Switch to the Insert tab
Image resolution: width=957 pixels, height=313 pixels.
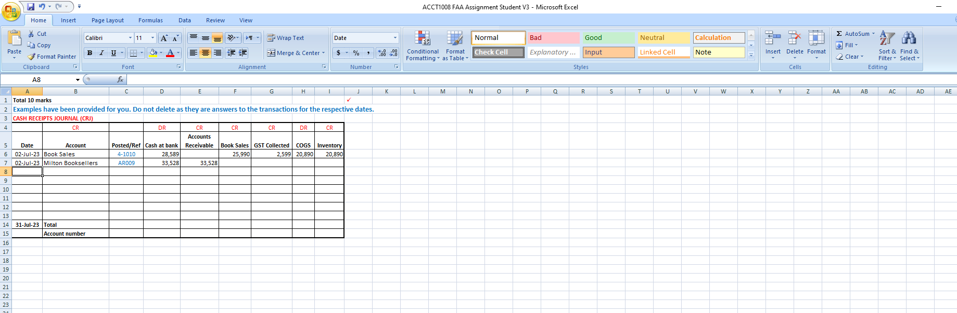[x=68, y=20]
